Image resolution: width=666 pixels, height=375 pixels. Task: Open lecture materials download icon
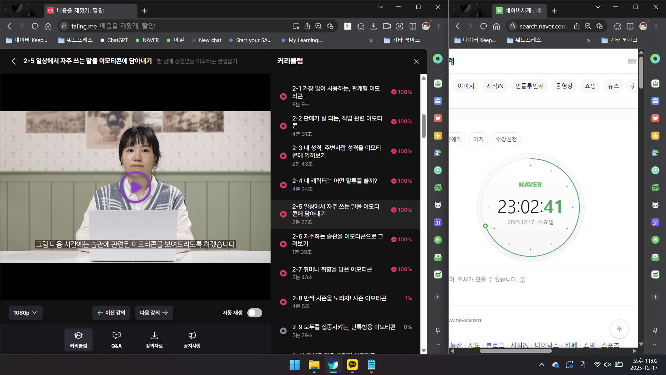[154, 335]
